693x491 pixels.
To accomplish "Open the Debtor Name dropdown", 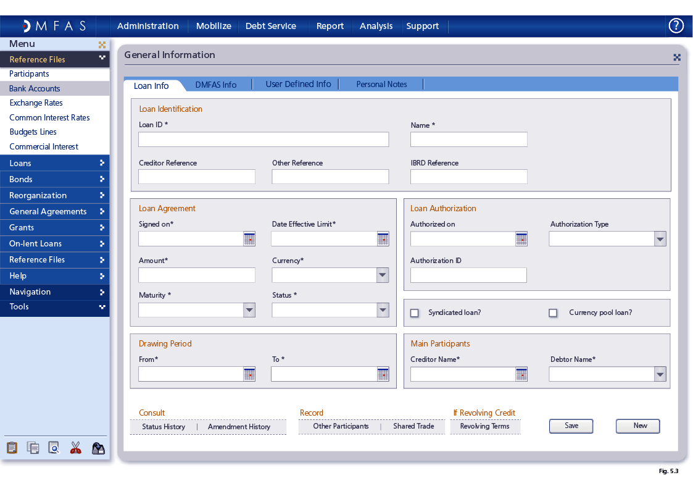I will [660, 374].
